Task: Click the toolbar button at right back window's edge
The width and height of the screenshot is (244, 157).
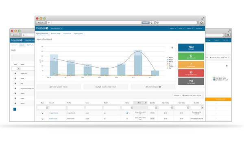Action: (x=228, y=35)
